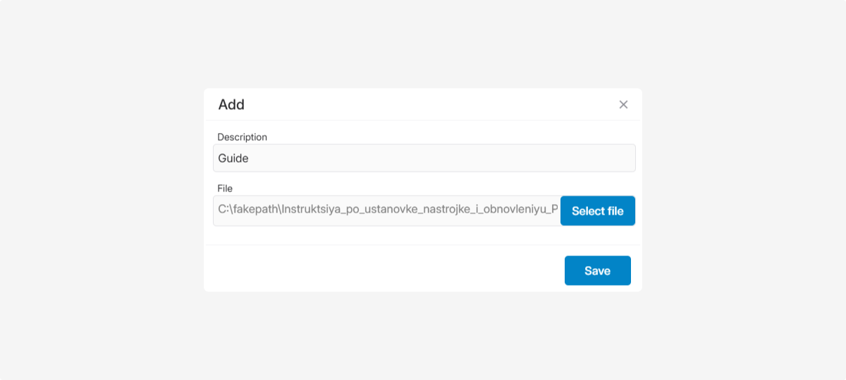Place cursor on the word "Guide"
This screenshot has width=846, height=380.
coord(233,158)
